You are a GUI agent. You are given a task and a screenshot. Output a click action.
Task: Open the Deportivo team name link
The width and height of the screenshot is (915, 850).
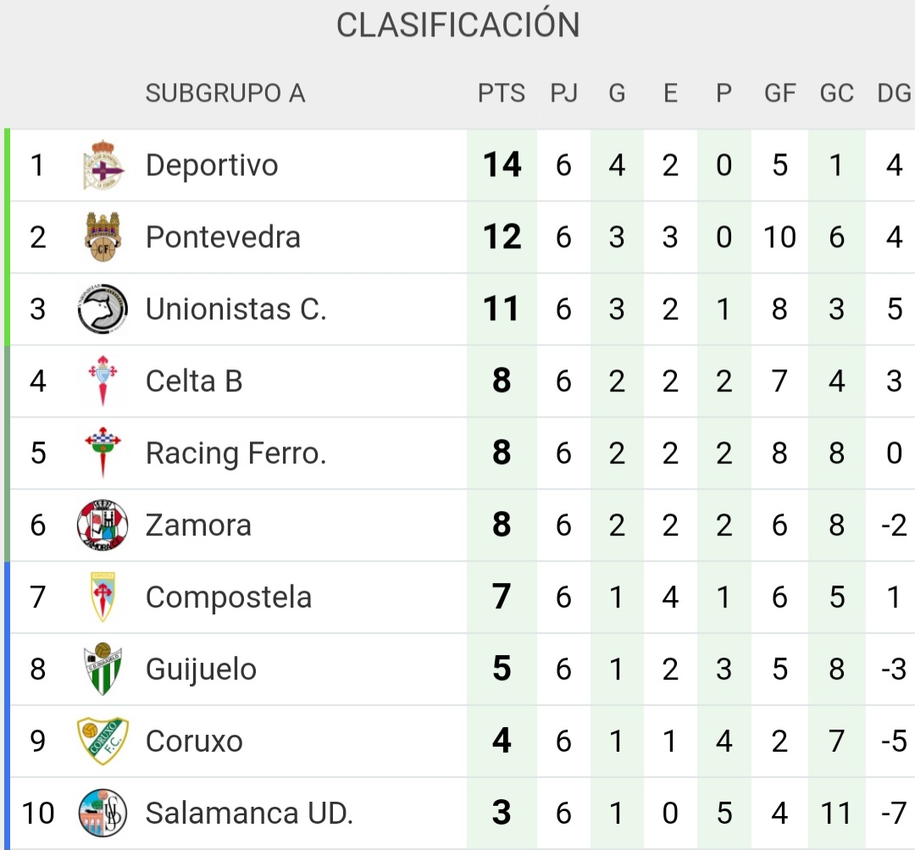click(x=212, y=165)
